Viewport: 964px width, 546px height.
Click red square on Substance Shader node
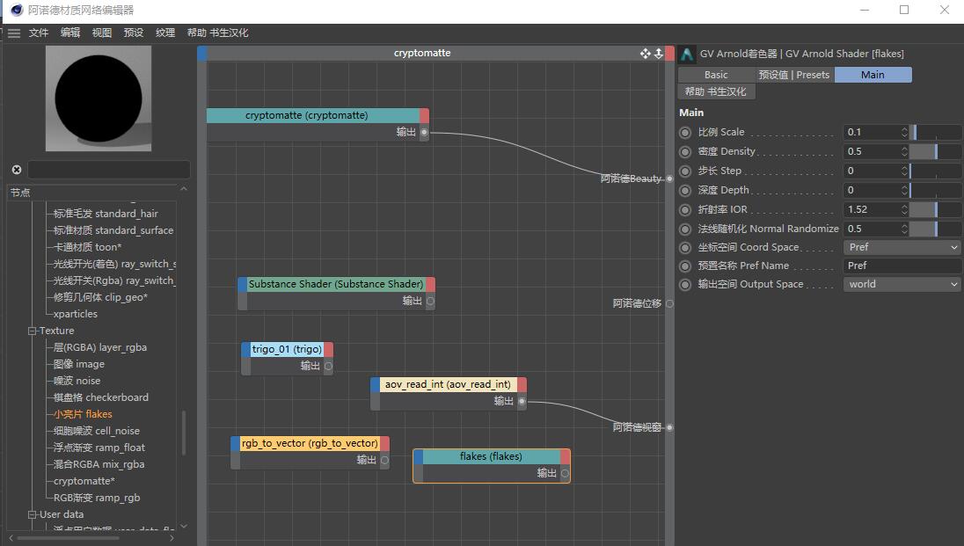click(x=430, y=284)
